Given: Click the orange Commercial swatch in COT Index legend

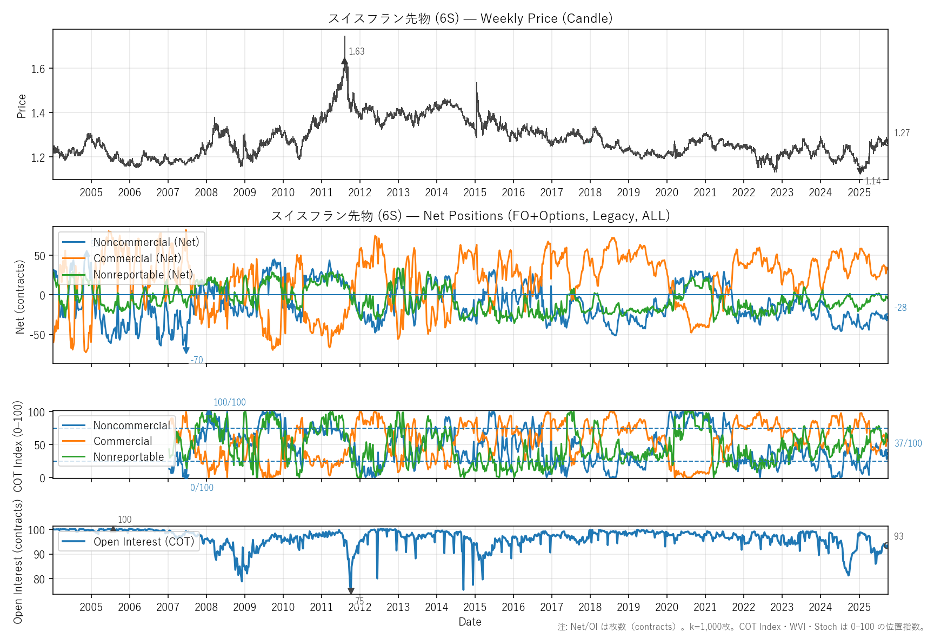Looking at the screenshot, I should click(x=74, y=441).
